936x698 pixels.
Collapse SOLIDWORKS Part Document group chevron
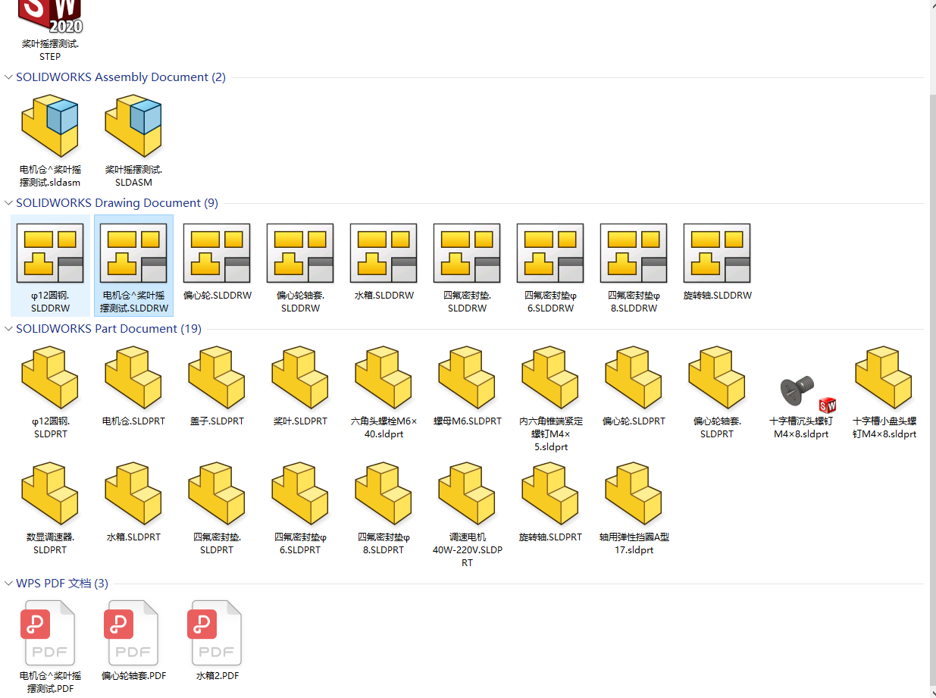coord(8,329)
